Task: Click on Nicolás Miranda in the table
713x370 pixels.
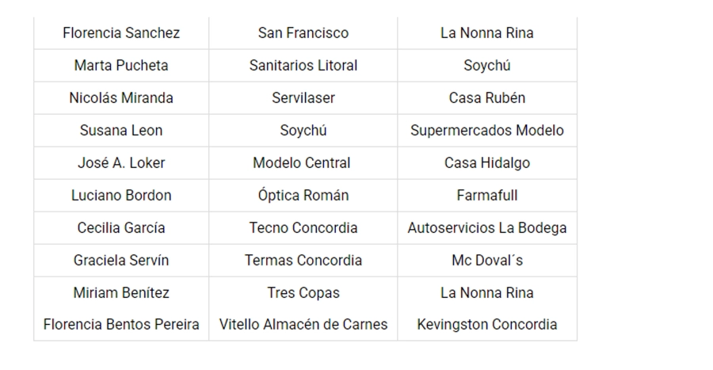Action: pos(121,98)
